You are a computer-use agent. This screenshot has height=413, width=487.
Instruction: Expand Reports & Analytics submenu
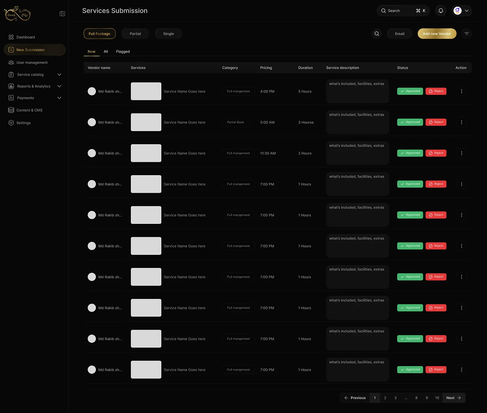[59, 86]
